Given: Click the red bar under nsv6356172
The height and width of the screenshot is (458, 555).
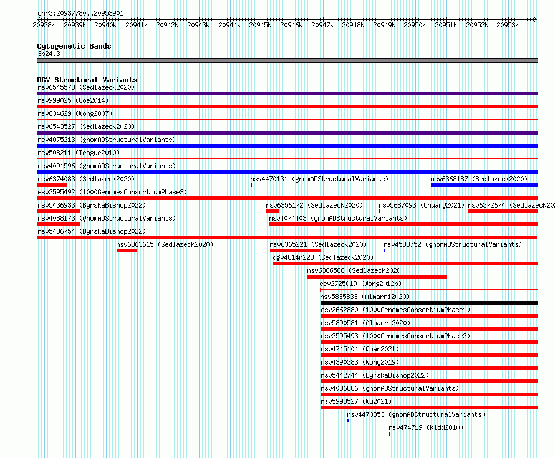Looking at the screenshot, I should coord(273,211).
